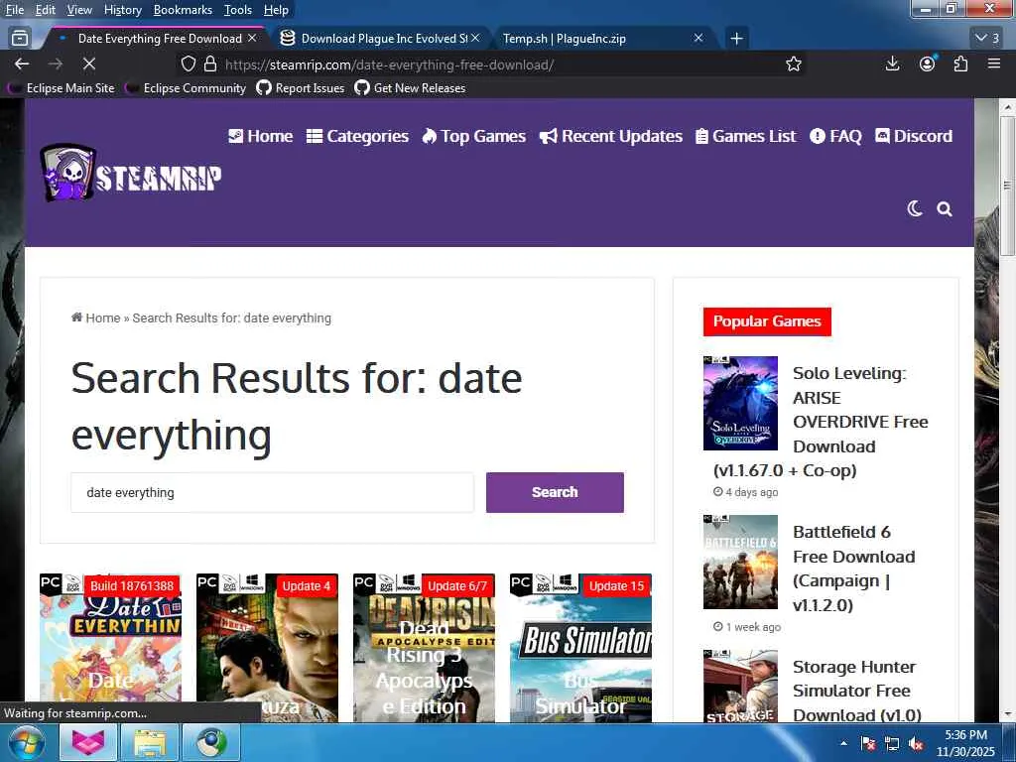Click the pink cat taskbar app icon
Viewport: 1016px width, 762px height.
tap(88, 742)
